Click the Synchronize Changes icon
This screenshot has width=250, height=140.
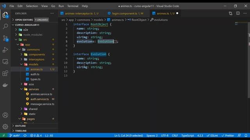25,135
